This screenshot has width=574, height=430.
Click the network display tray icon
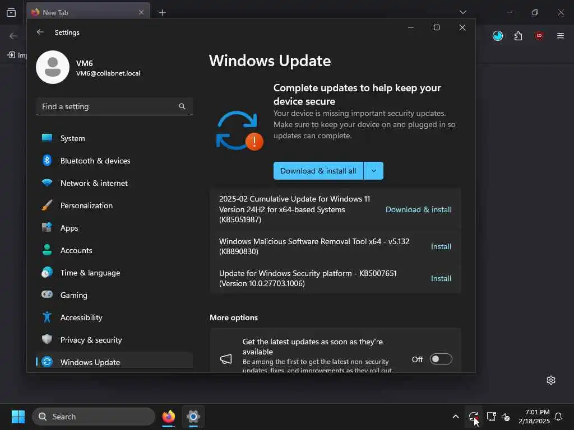pos(491,417)
